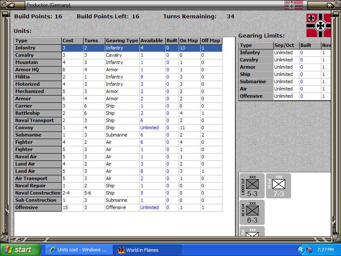The width and height of the screenshot is (341, 256).
Task: Select the Naval Repair unit row
Action: 118,186
